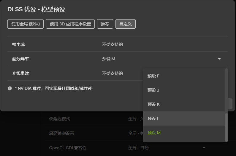The image size is (236, 156).
Task: Click the info icon beside NVIDIA 推荐 note
Action: pyautogui.click(x=10, y=88)
